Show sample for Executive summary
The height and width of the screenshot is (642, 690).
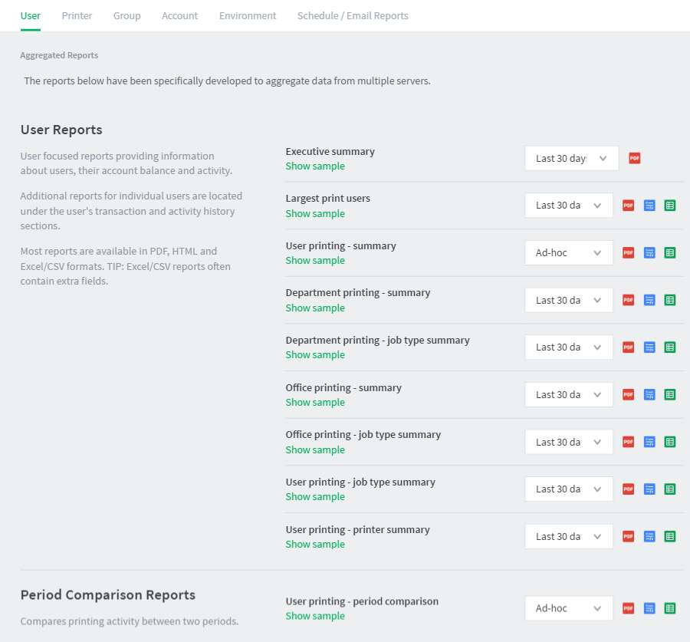click(x=315, y=166)
